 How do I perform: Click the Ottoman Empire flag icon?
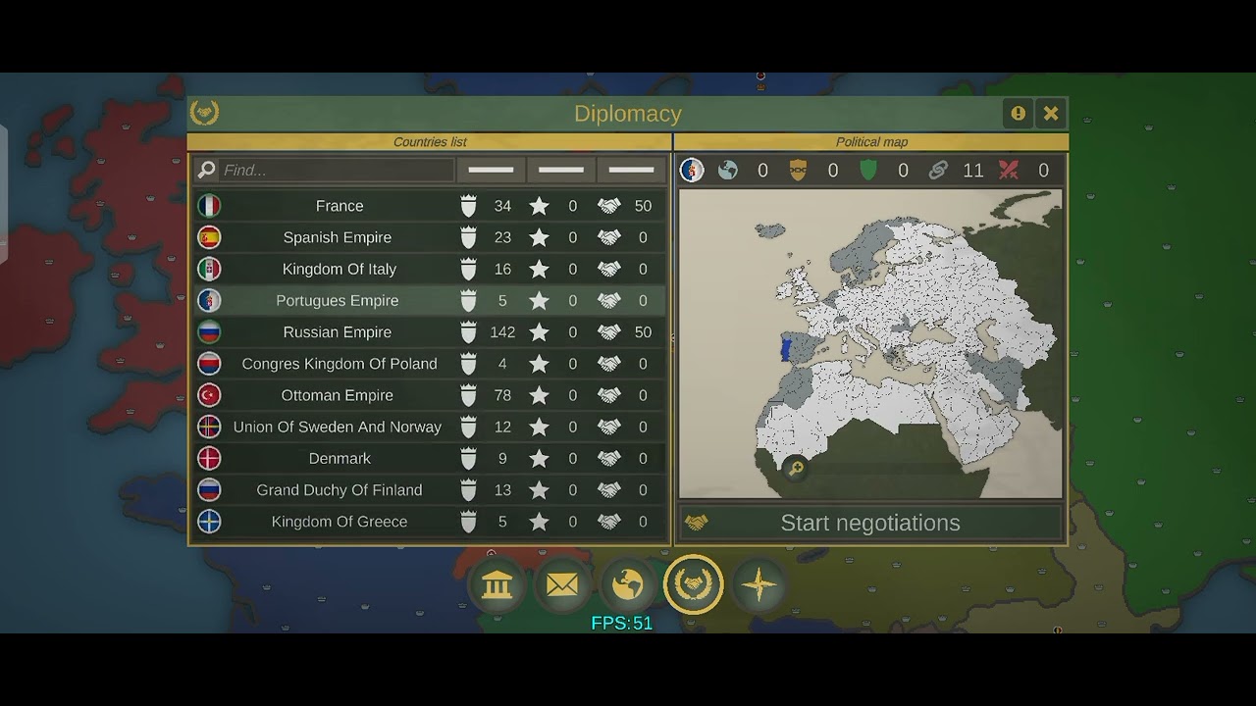point(209,395)
